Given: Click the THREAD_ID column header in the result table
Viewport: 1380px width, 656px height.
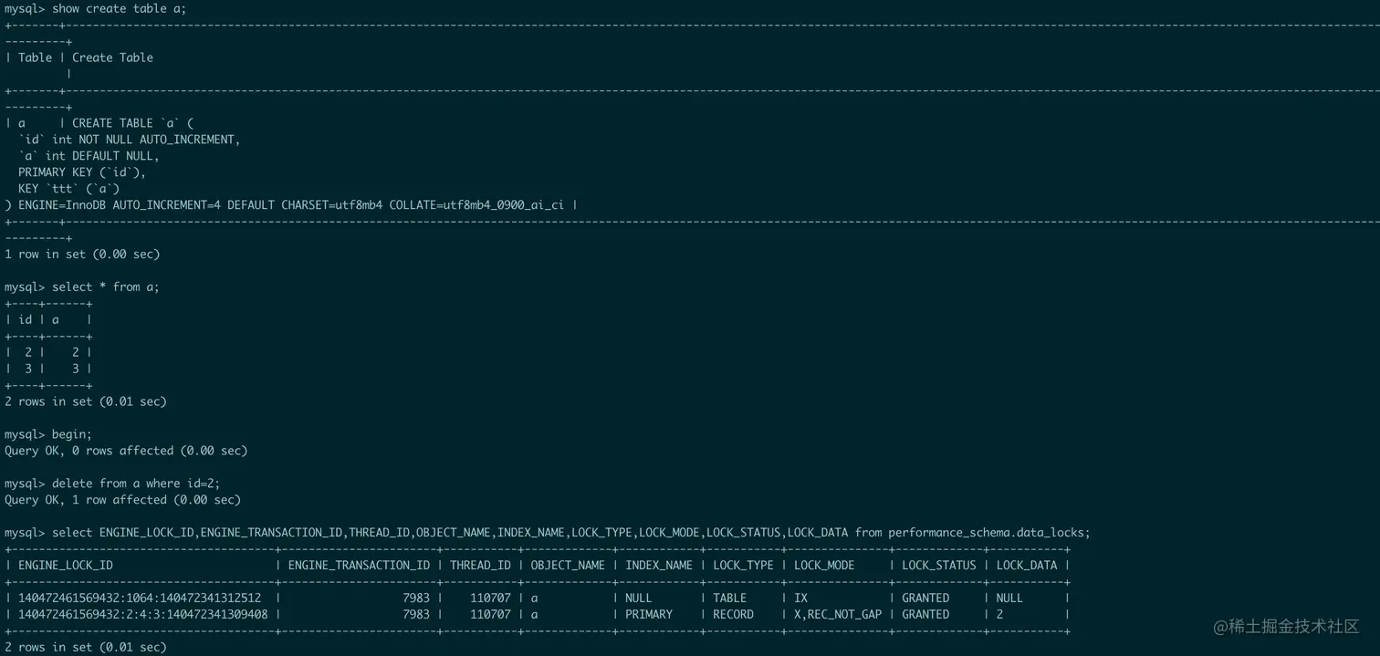Looking at the screenshot, I should [x=480, y=566].
